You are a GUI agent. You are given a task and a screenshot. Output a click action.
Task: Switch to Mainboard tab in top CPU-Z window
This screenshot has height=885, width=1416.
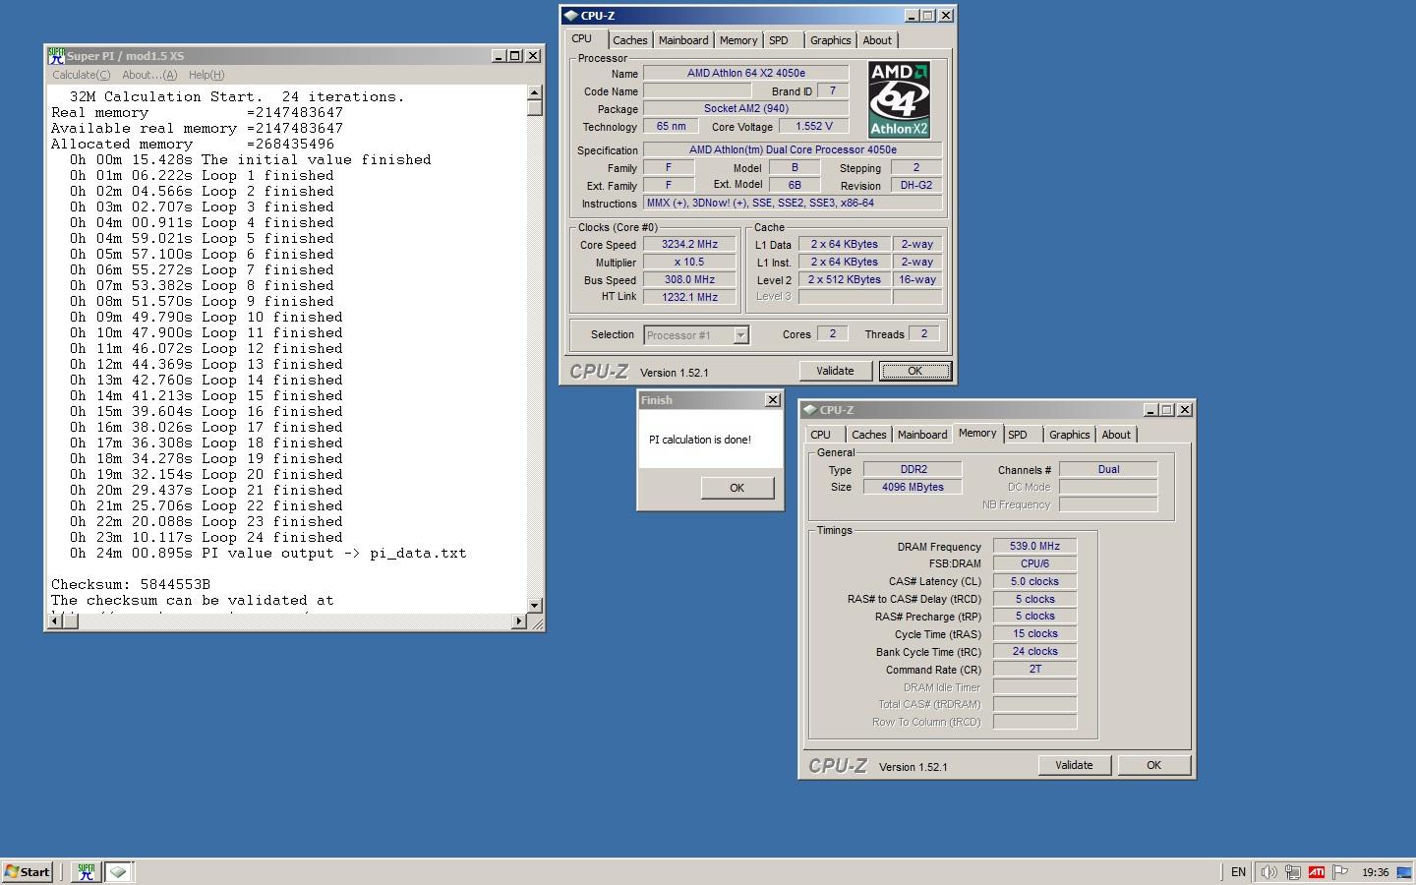[683, 40]
